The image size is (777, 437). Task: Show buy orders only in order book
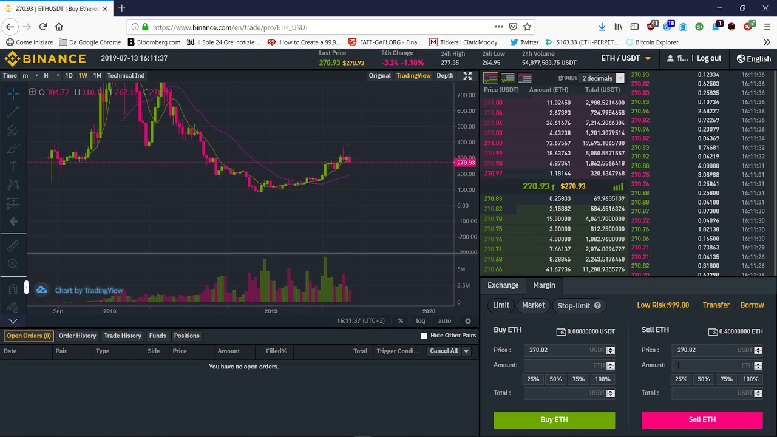(507, 78)
